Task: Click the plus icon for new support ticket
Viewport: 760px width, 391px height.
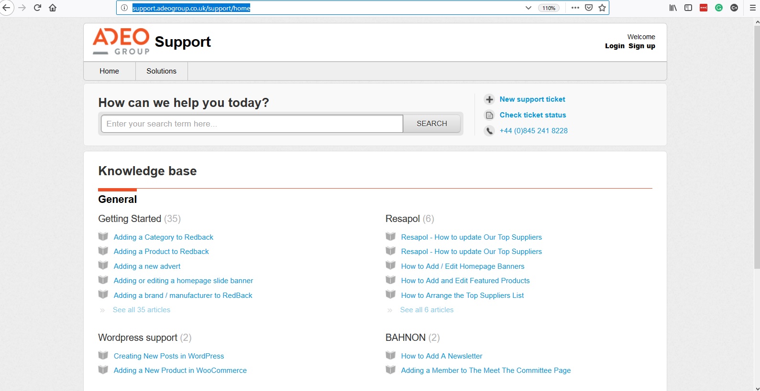Action: pyautogui.click(x=489, y=99)
